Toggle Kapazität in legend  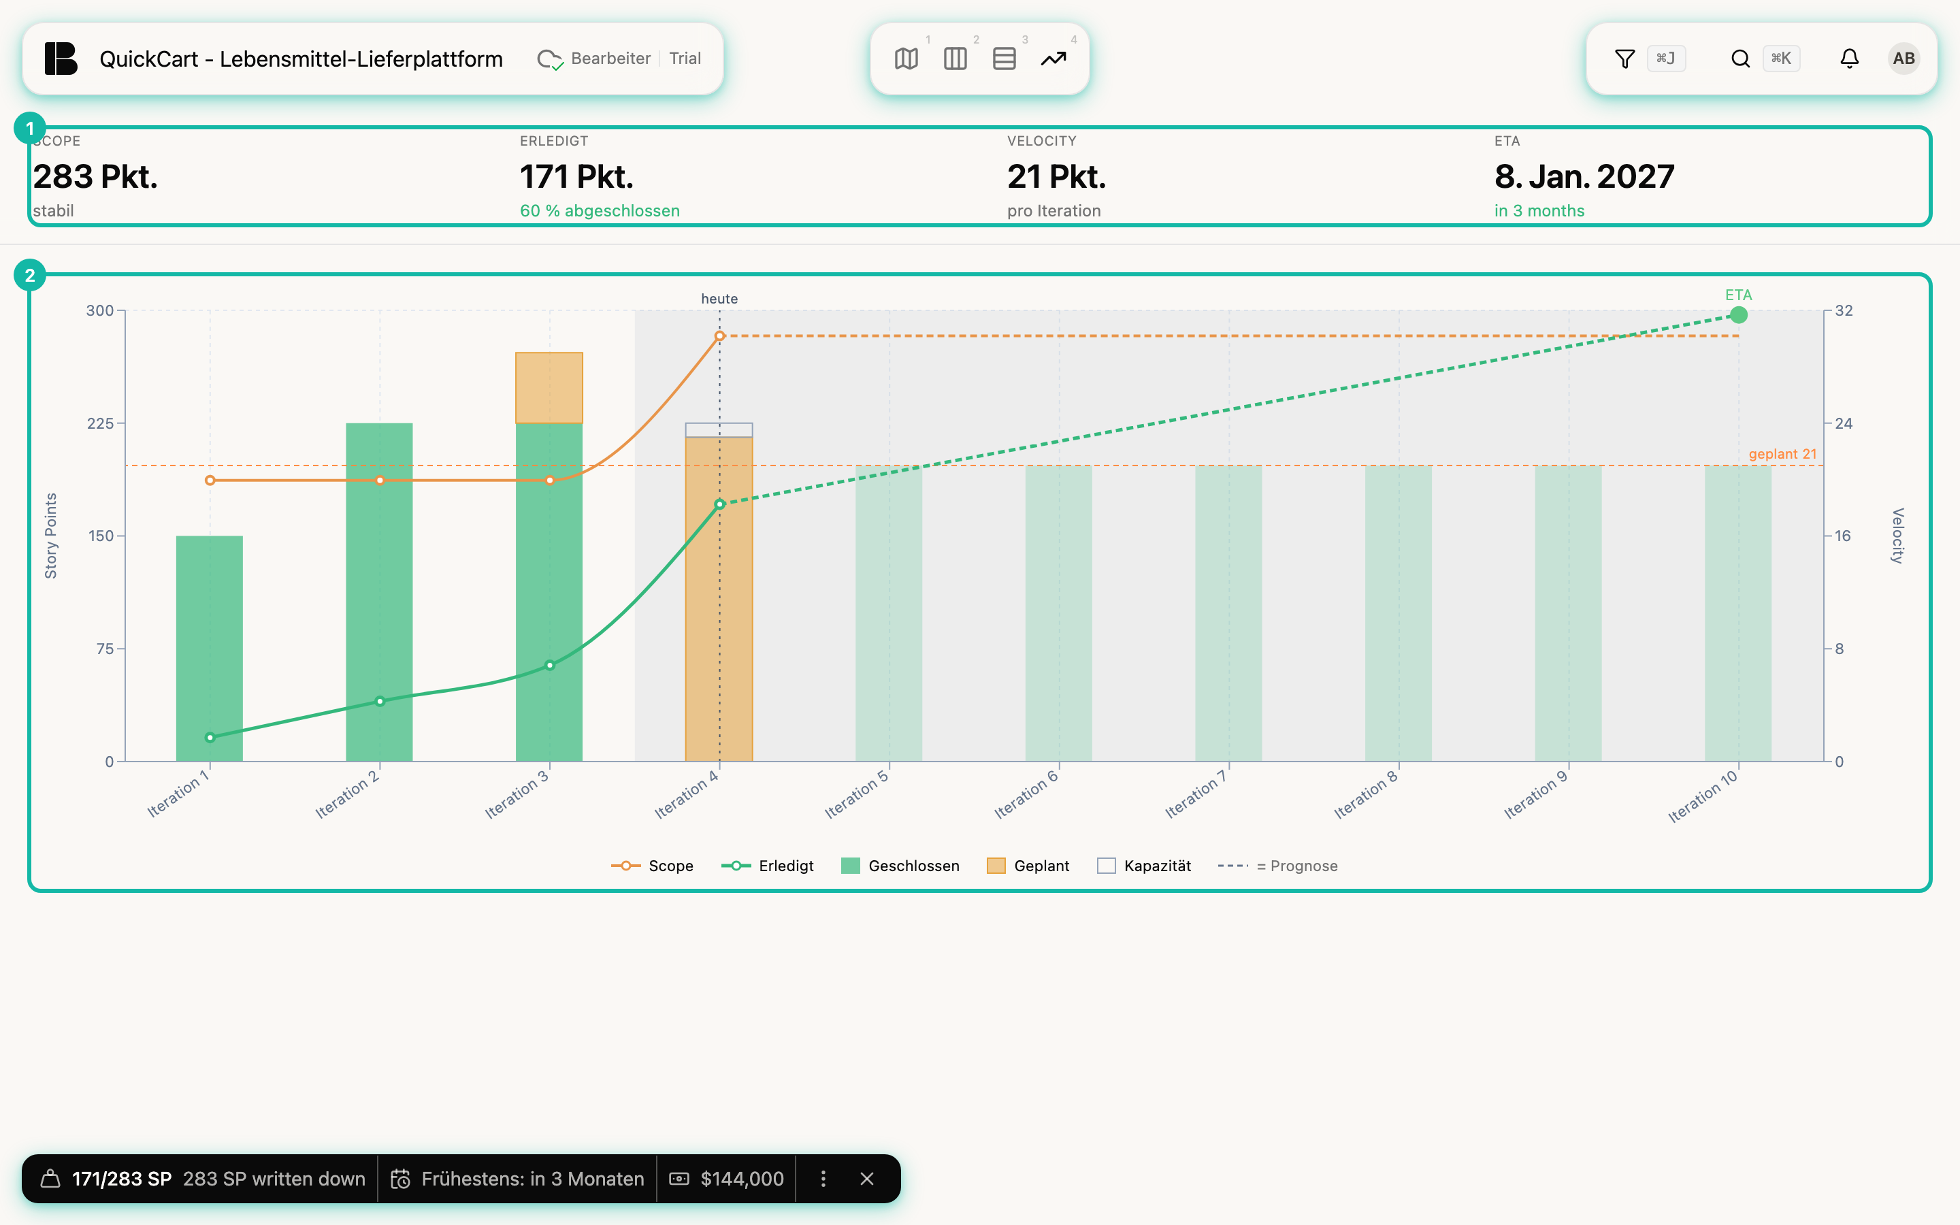tap(1143, 865)
